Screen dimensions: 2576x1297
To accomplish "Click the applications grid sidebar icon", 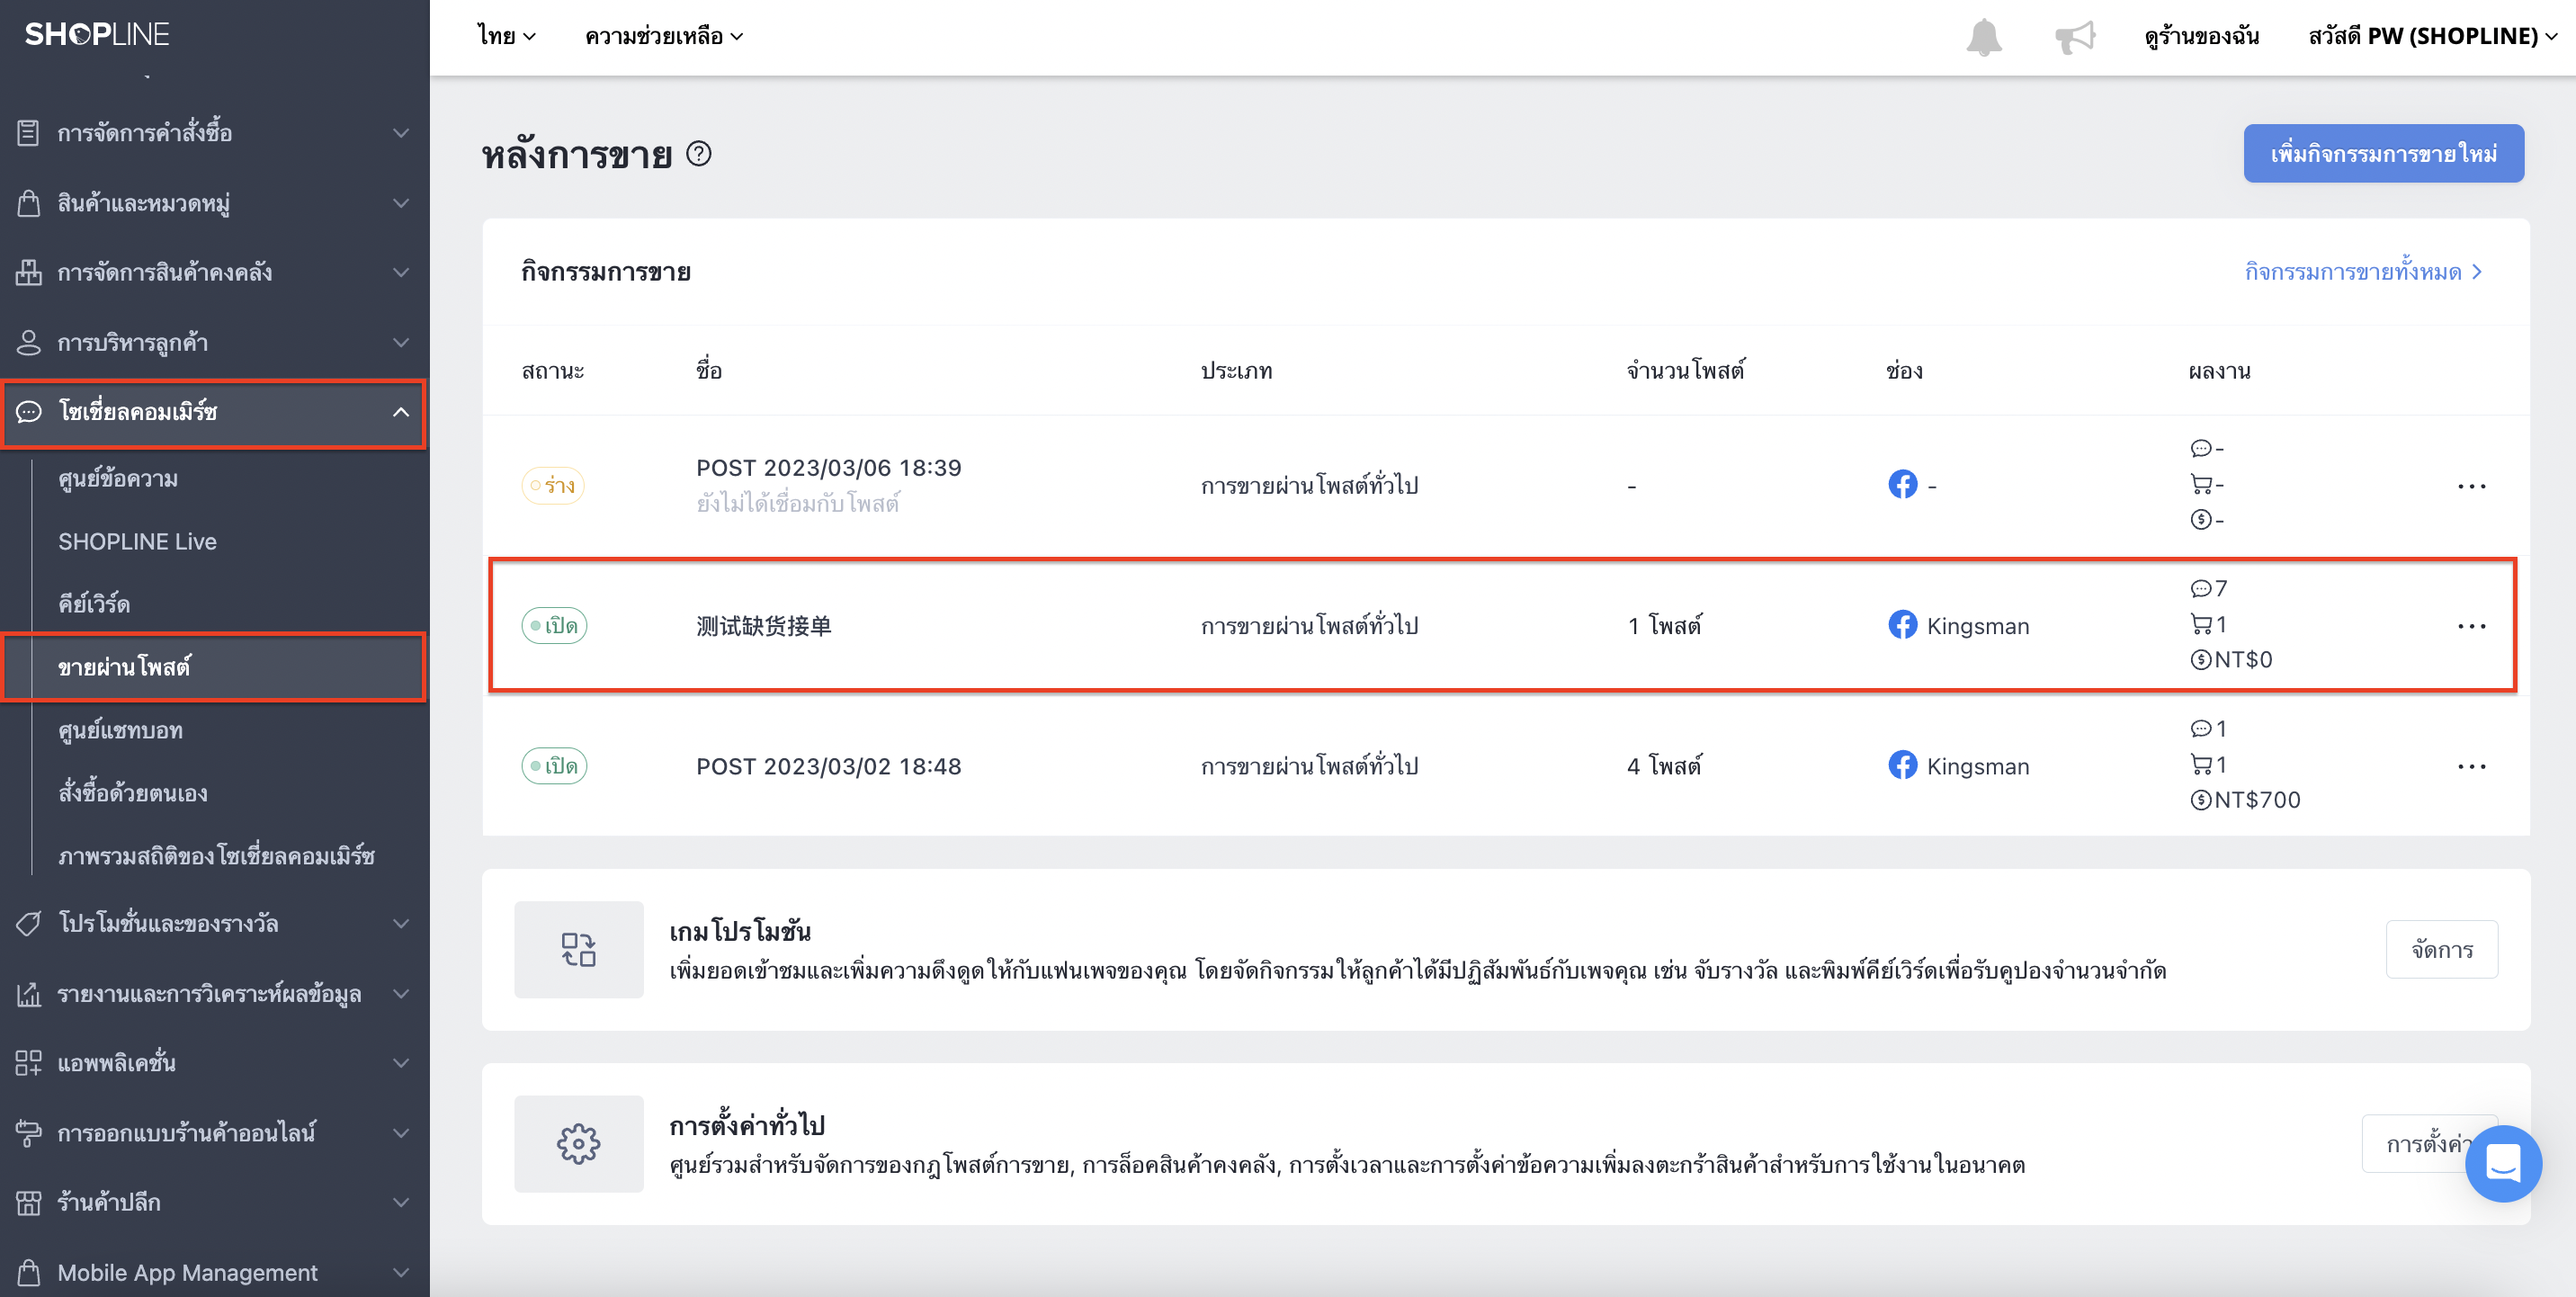I will tap(29, 1062).
